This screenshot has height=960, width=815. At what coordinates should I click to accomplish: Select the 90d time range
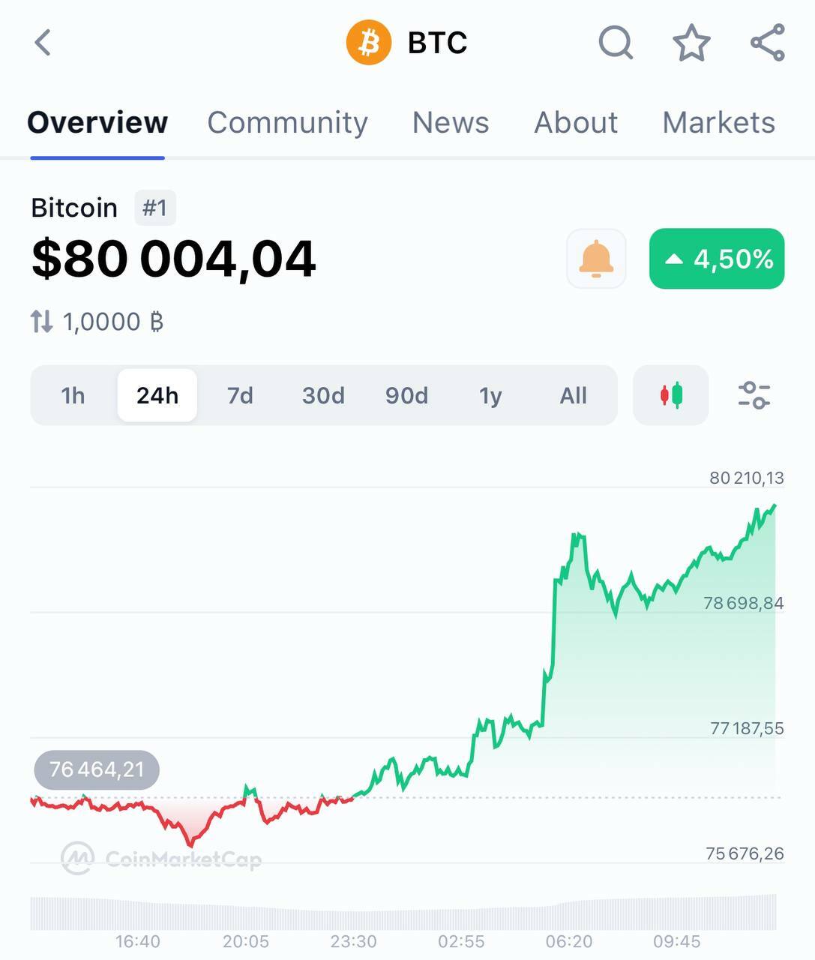[406, 395]
